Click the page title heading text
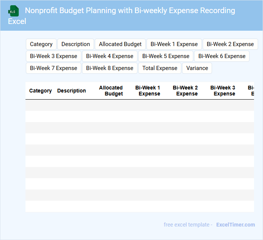 [130, 10]
